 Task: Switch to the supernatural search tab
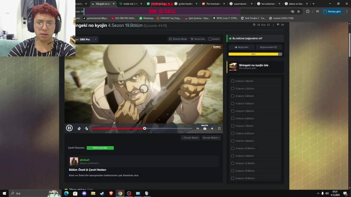point(240,4)
